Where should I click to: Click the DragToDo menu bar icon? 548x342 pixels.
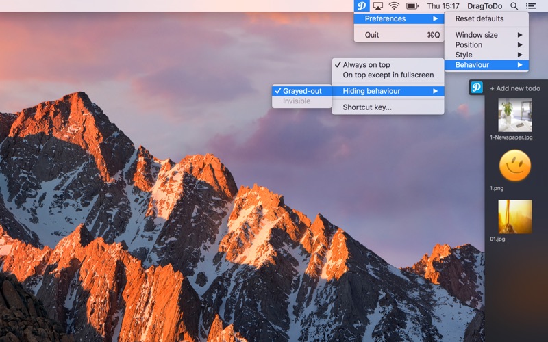click(362, 5)
